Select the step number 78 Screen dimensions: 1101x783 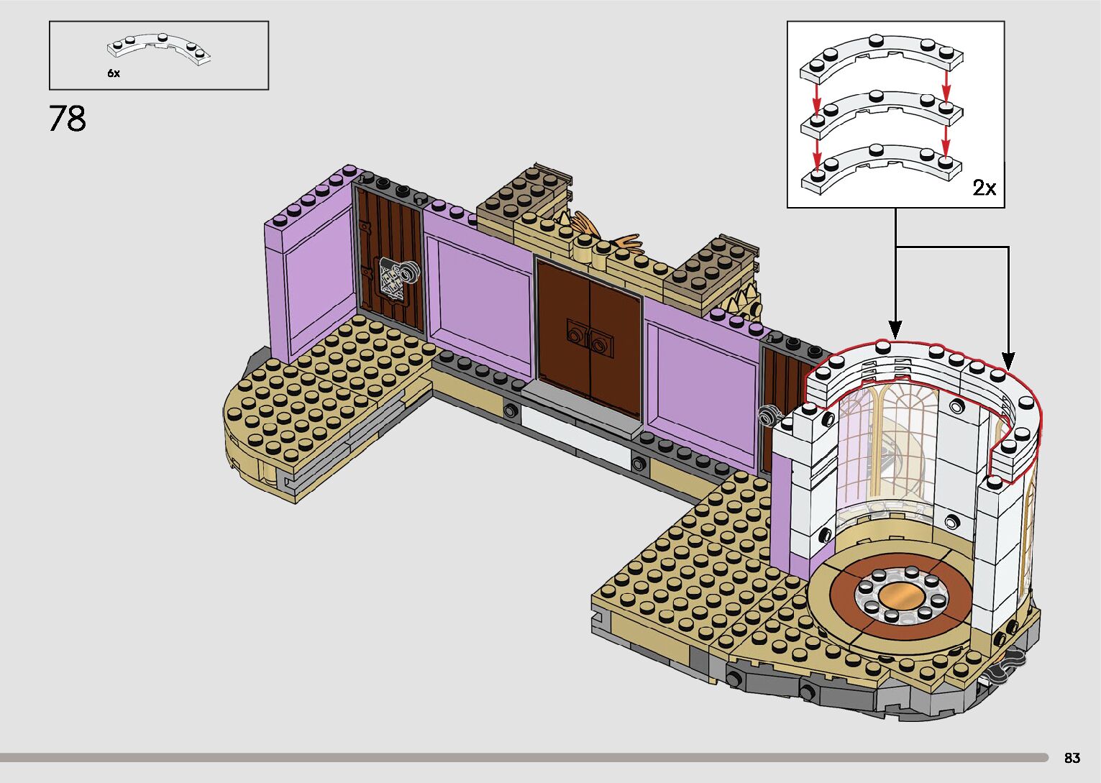(68, 119)
